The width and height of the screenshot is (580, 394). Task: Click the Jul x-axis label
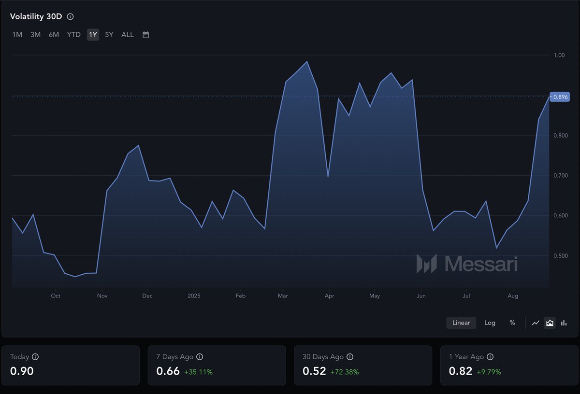click(x=466, y=295)
